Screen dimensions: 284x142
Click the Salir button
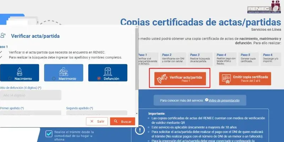click(97, 121)
